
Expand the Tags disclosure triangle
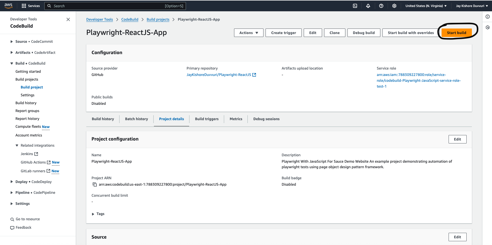(x=93, y=214)
